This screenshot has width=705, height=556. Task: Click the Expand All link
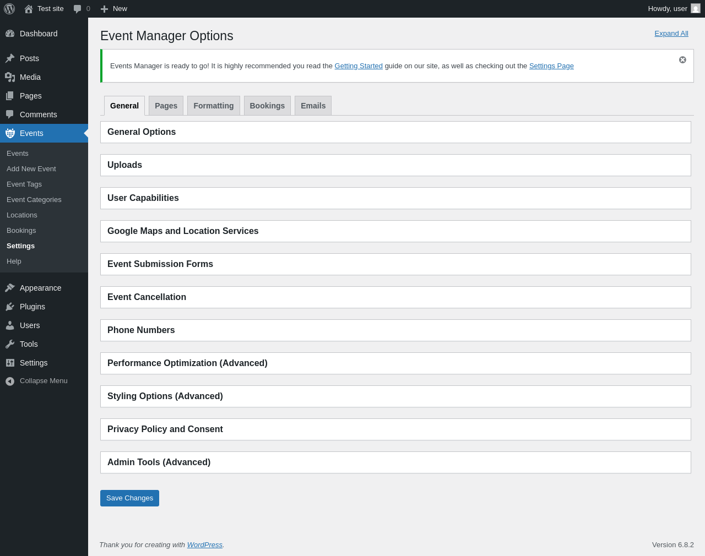point(671,34)
